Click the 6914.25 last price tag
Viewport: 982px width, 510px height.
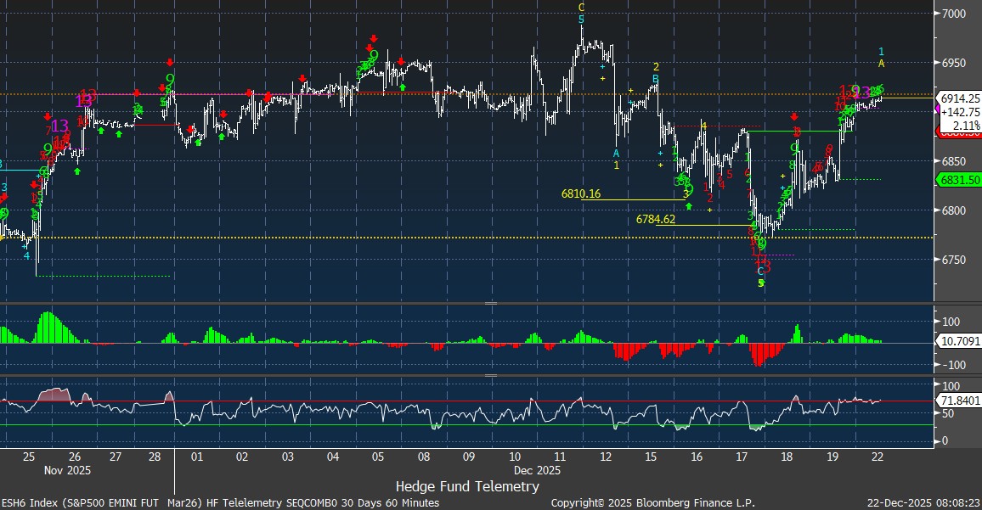pyautogui.click(x=960, y=98)
